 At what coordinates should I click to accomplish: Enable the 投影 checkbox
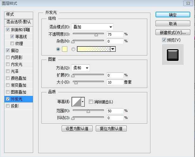coord(8,106)
